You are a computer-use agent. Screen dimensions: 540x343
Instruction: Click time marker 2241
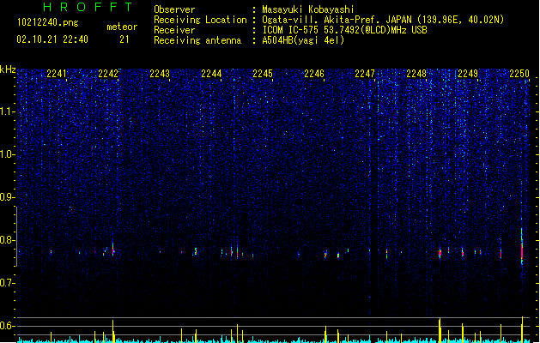click(56, 74)
